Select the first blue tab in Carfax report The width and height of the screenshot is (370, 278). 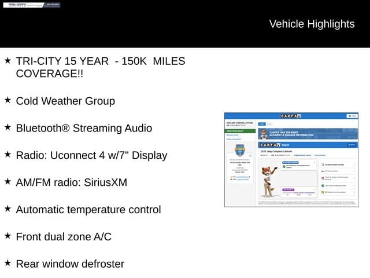pos(261,124)
